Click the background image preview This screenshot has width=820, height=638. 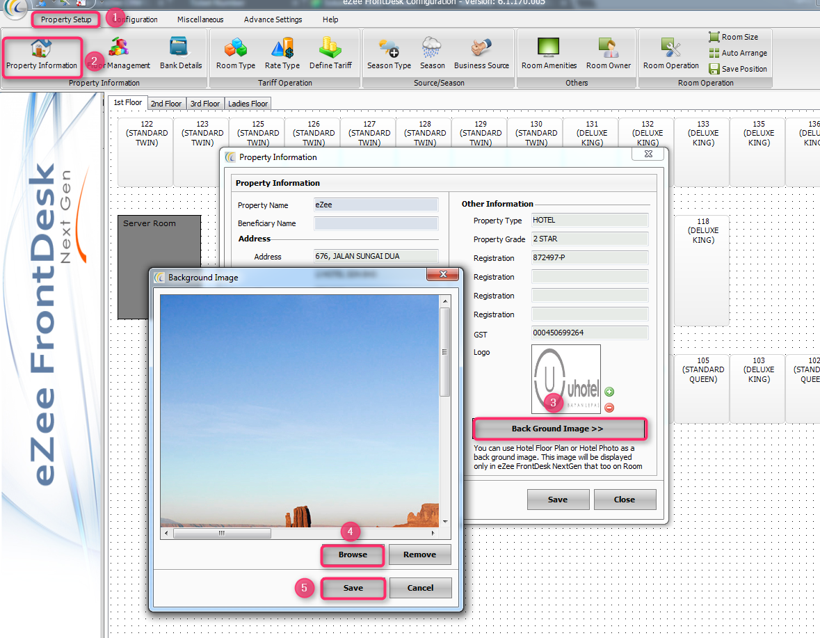point(299,410)
